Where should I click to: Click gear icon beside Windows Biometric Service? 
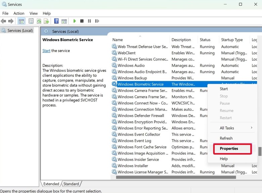click(114, 84)
